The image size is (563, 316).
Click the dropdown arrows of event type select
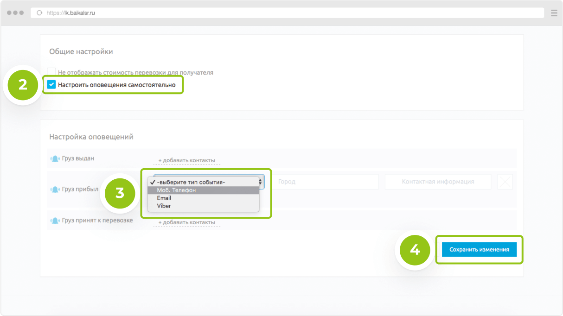coord(261,182)
